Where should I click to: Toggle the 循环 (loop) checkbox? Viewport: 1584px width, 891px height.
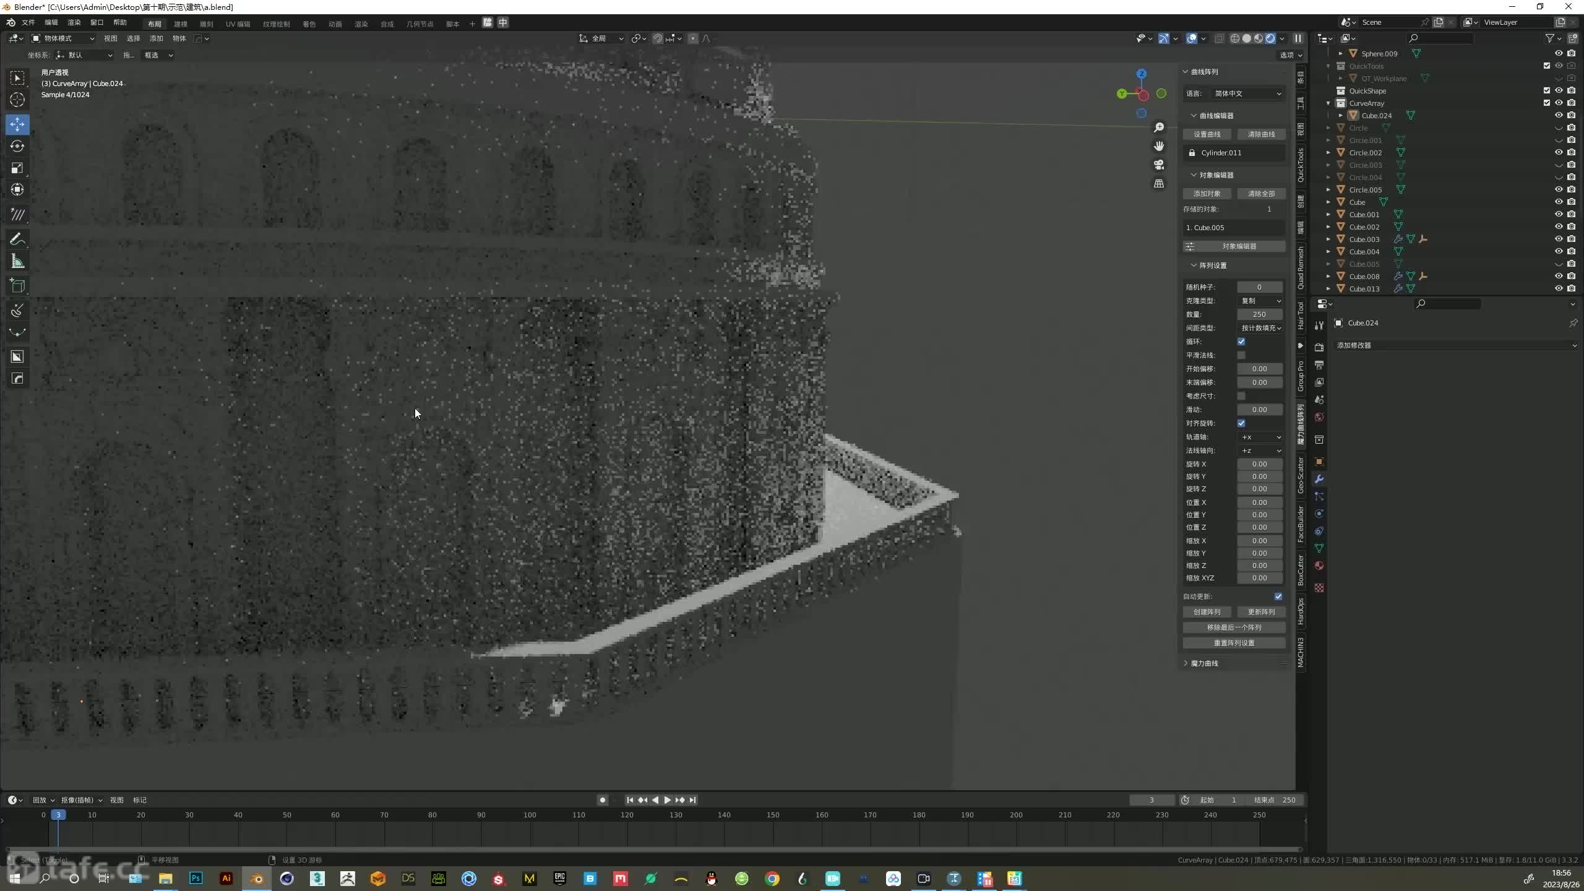pyautogui.click(x=1241, y=342)
